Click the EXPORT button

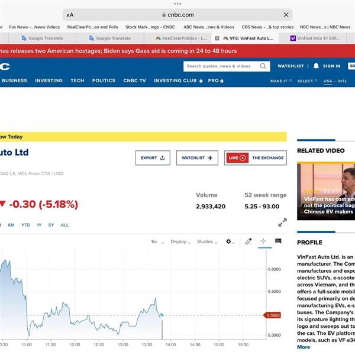click(153, 158)
